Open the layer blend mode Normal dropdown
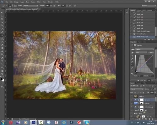Screen dimensions: 157x125 click(137, 89)
